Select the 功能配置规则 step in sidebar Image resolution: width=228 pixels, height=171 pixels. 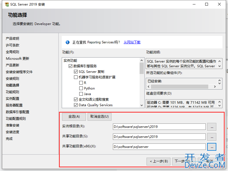click(x=16, y=119)
